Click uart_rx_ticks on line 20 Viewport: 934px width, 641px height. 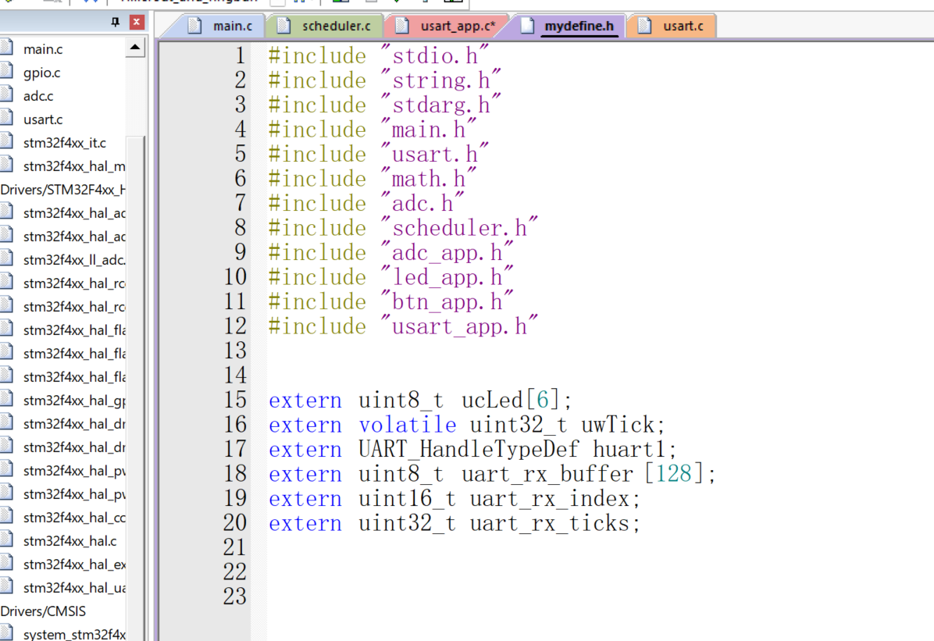[549, 523]
